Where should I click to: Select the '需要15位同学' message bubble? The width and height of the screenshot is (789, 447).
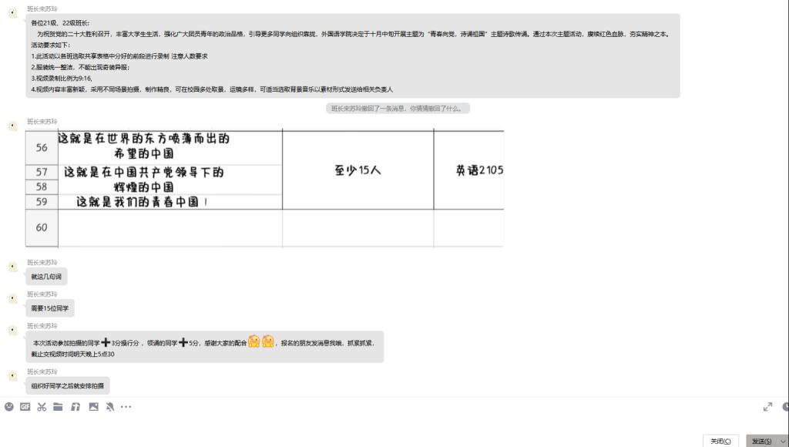pyautogui.click(x=50, y=308)
